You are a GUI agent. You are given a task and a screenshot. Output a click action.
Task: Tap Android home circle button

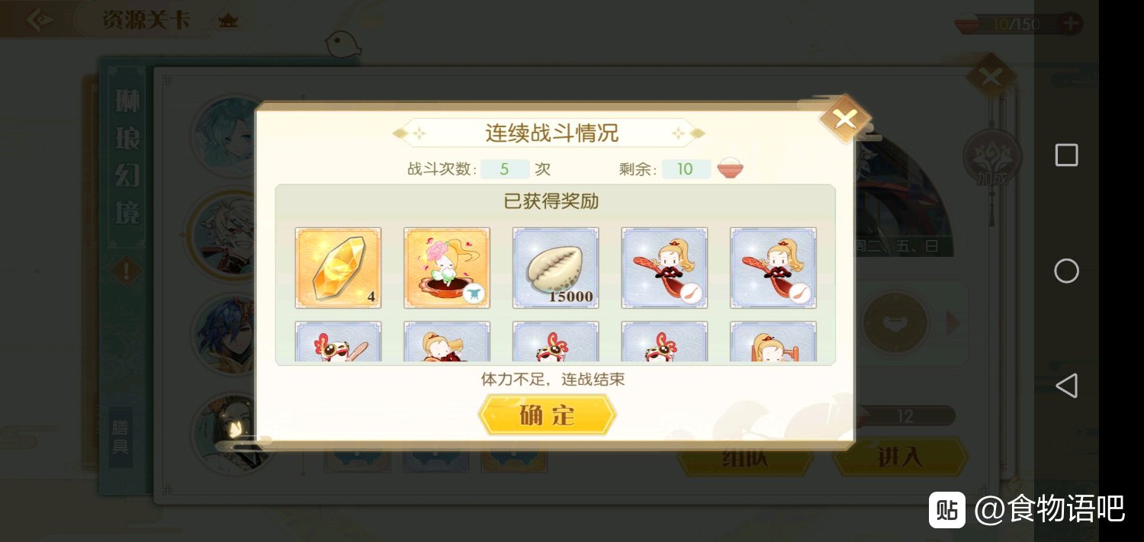pyautogui.click(x=1066, y=271)
